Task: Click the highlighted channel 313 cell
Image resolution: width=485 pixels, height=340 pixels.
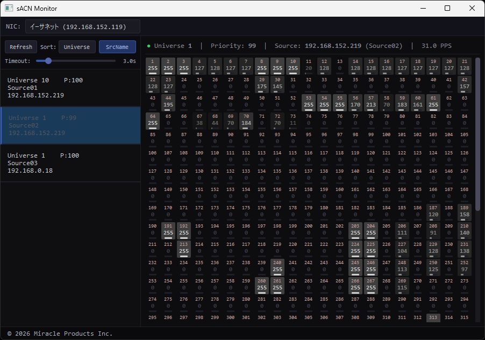Action: click(x=433, y=318)
